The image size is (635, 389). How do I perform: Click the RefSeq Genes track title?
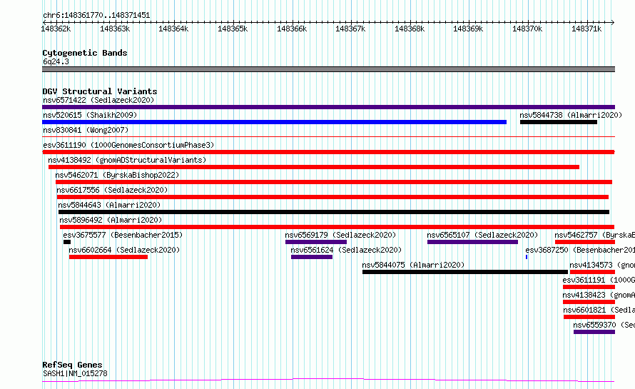(72, 365)
